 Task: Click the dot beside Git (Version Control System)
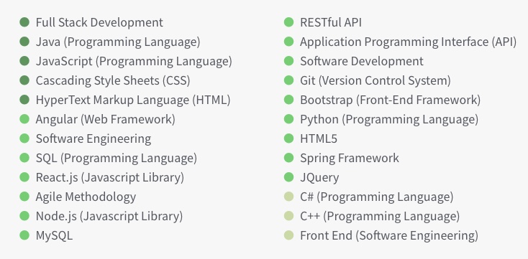pos(289,80)
